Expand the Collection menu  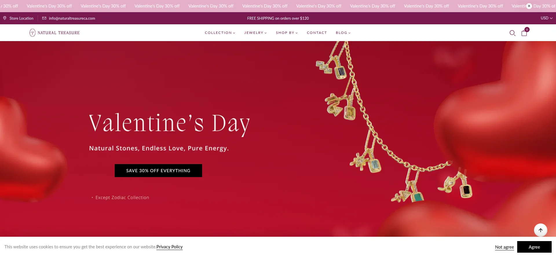click(220, 33)
